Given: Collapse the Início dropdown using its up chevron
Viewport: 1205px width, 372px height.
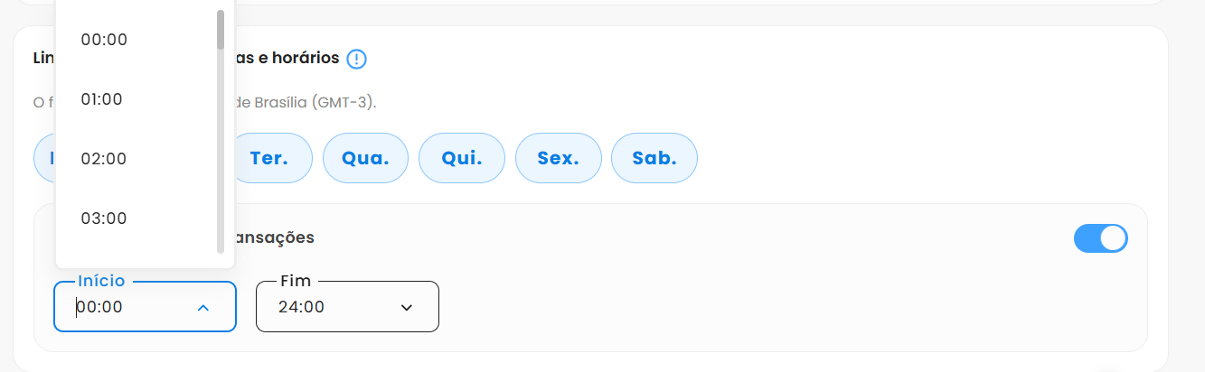Looking at the screenshot, I should (203, 308).
